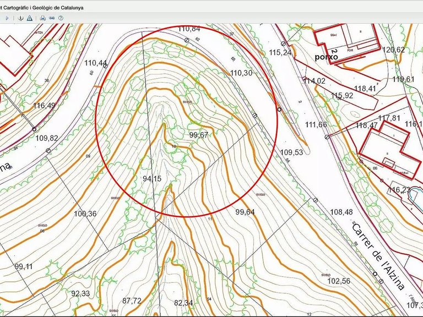Click elevation label 111,66
423x317 pixels.
click(316, 124)
